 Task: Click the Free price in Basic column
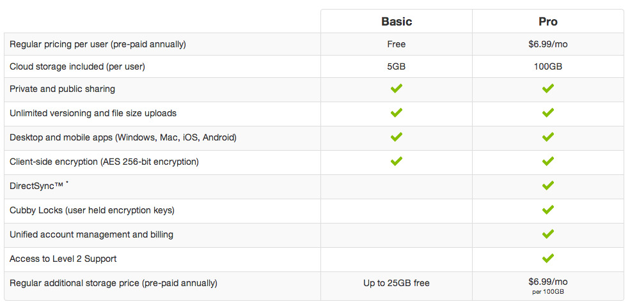(397, 45)
